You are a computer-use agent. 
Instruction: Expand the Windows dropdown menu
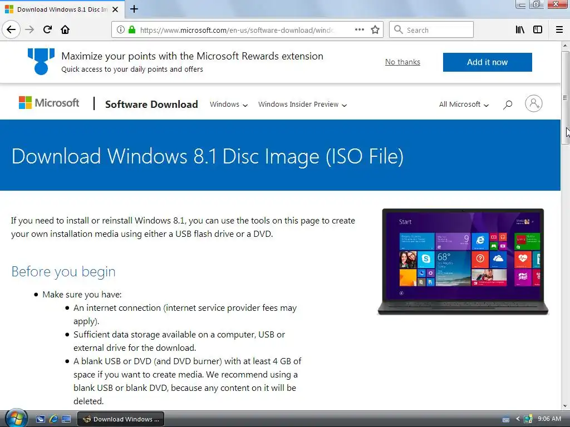coord(229,105)
